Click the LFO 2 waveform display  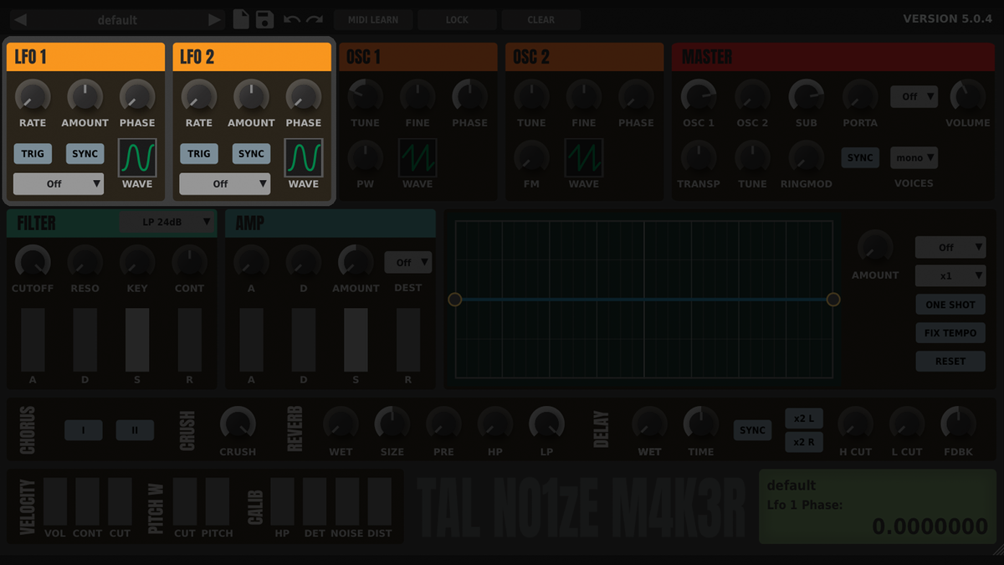[x=303, y=155]
